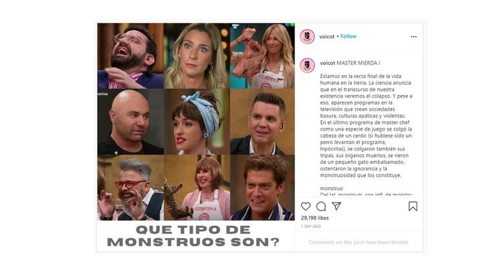Click the bald man photo
497x279 pixels.
point(131,122)
